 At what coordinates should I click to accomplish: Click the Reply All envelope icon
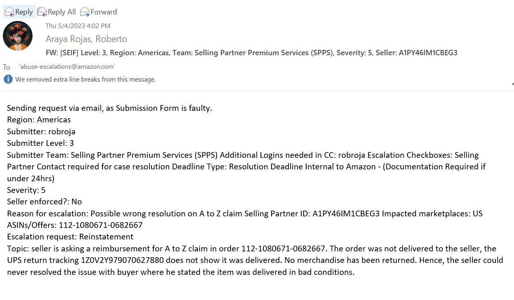(x=42, y=12)
